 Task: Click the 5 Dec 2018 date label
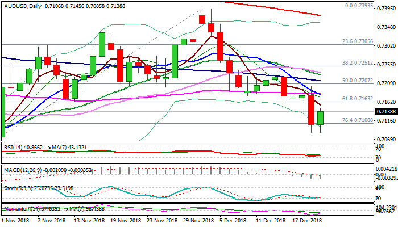pos(233,220)
